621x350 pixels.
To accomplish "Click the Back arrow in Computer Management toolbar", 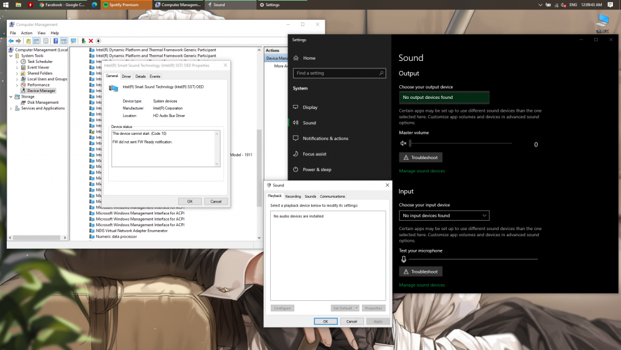I will click(x=11, y=41).
